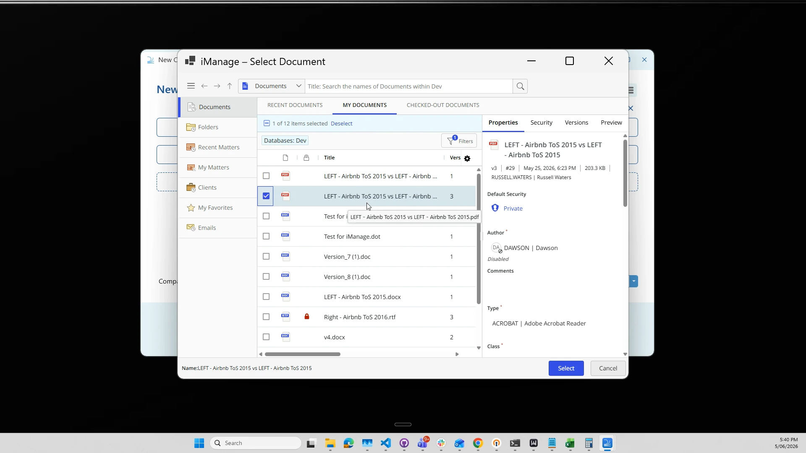Screen dimensions: 806x453
Task: Open the Versions tab
Action: 576,122
